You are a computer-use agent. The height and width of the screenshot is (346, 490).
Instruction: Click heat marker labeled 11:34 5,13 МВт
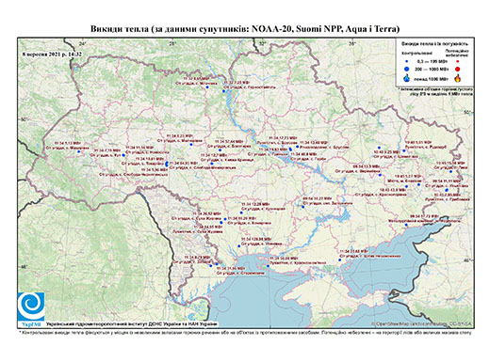click(x=79, y=151)
